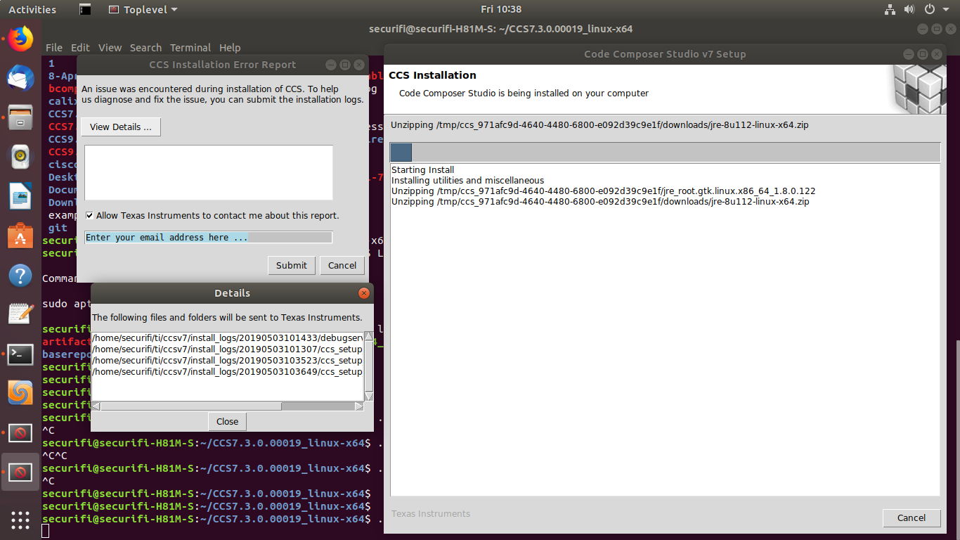Open Ubuntu Software store icon
960x540 pixels.
point(20,236)
